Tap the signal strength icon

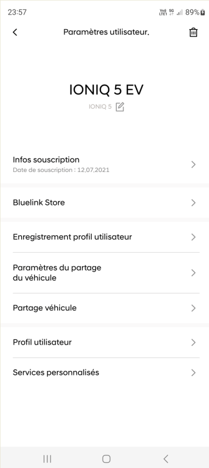(179, 12)
